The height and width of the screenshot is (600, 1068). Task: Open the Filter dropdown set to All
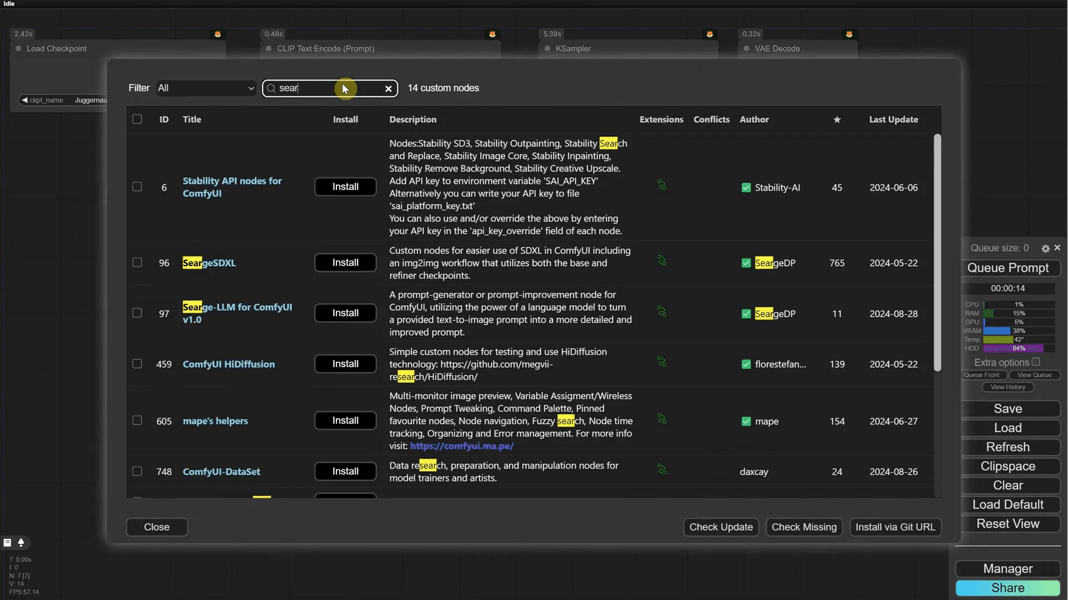205,88
